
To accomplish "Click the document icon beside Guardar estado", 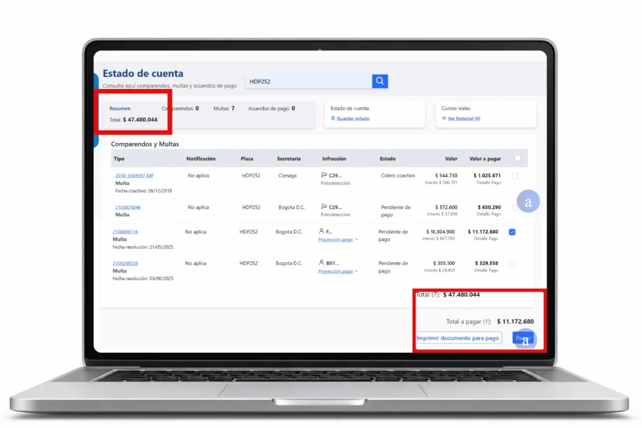I will tap(333, 118).
